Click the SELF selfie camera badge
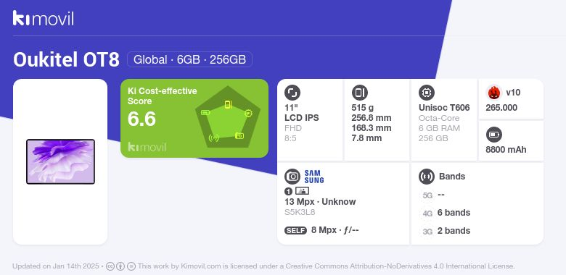This screenshot has width=566, height=275. [295, 230]
